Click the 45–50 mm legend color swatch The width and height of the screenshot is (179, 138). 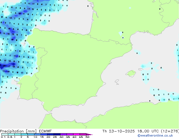point(83,134)
